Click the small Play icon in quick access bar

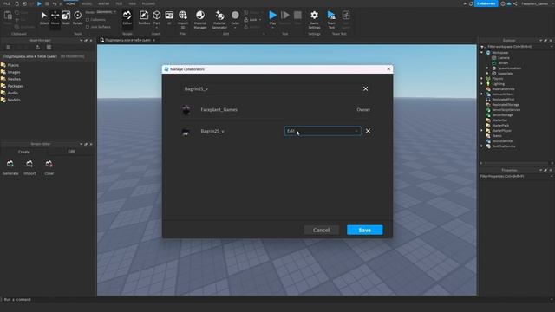point(39,3)
